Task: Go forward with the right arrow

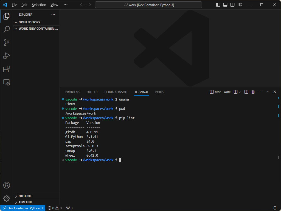Action: [89, 5]
